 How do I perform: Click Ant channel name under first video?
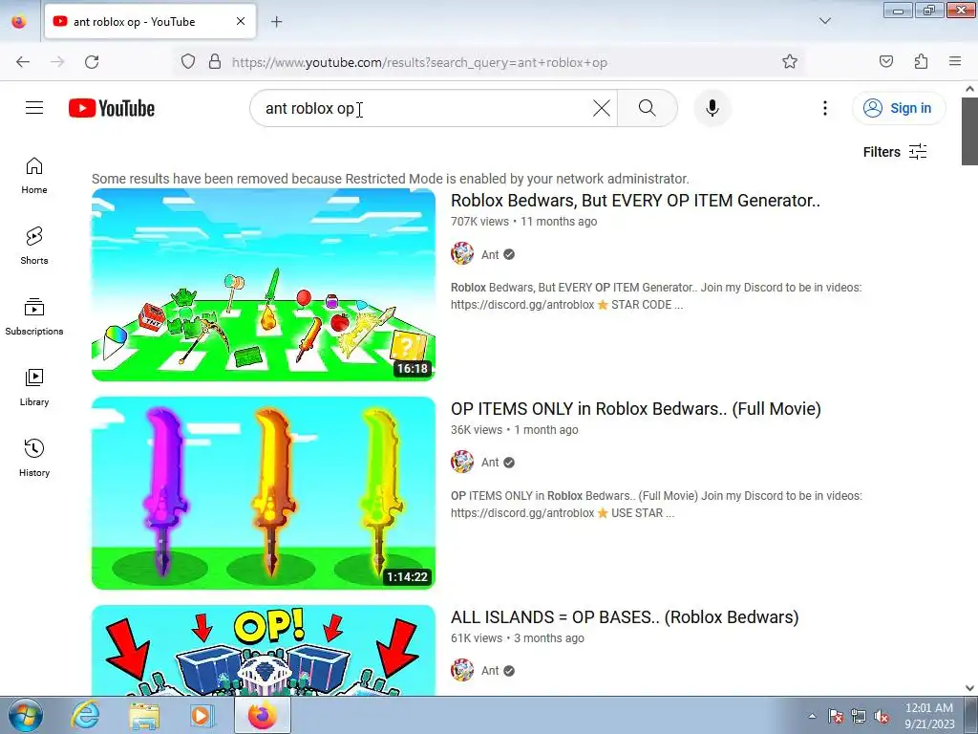click(x=490, y=254)
